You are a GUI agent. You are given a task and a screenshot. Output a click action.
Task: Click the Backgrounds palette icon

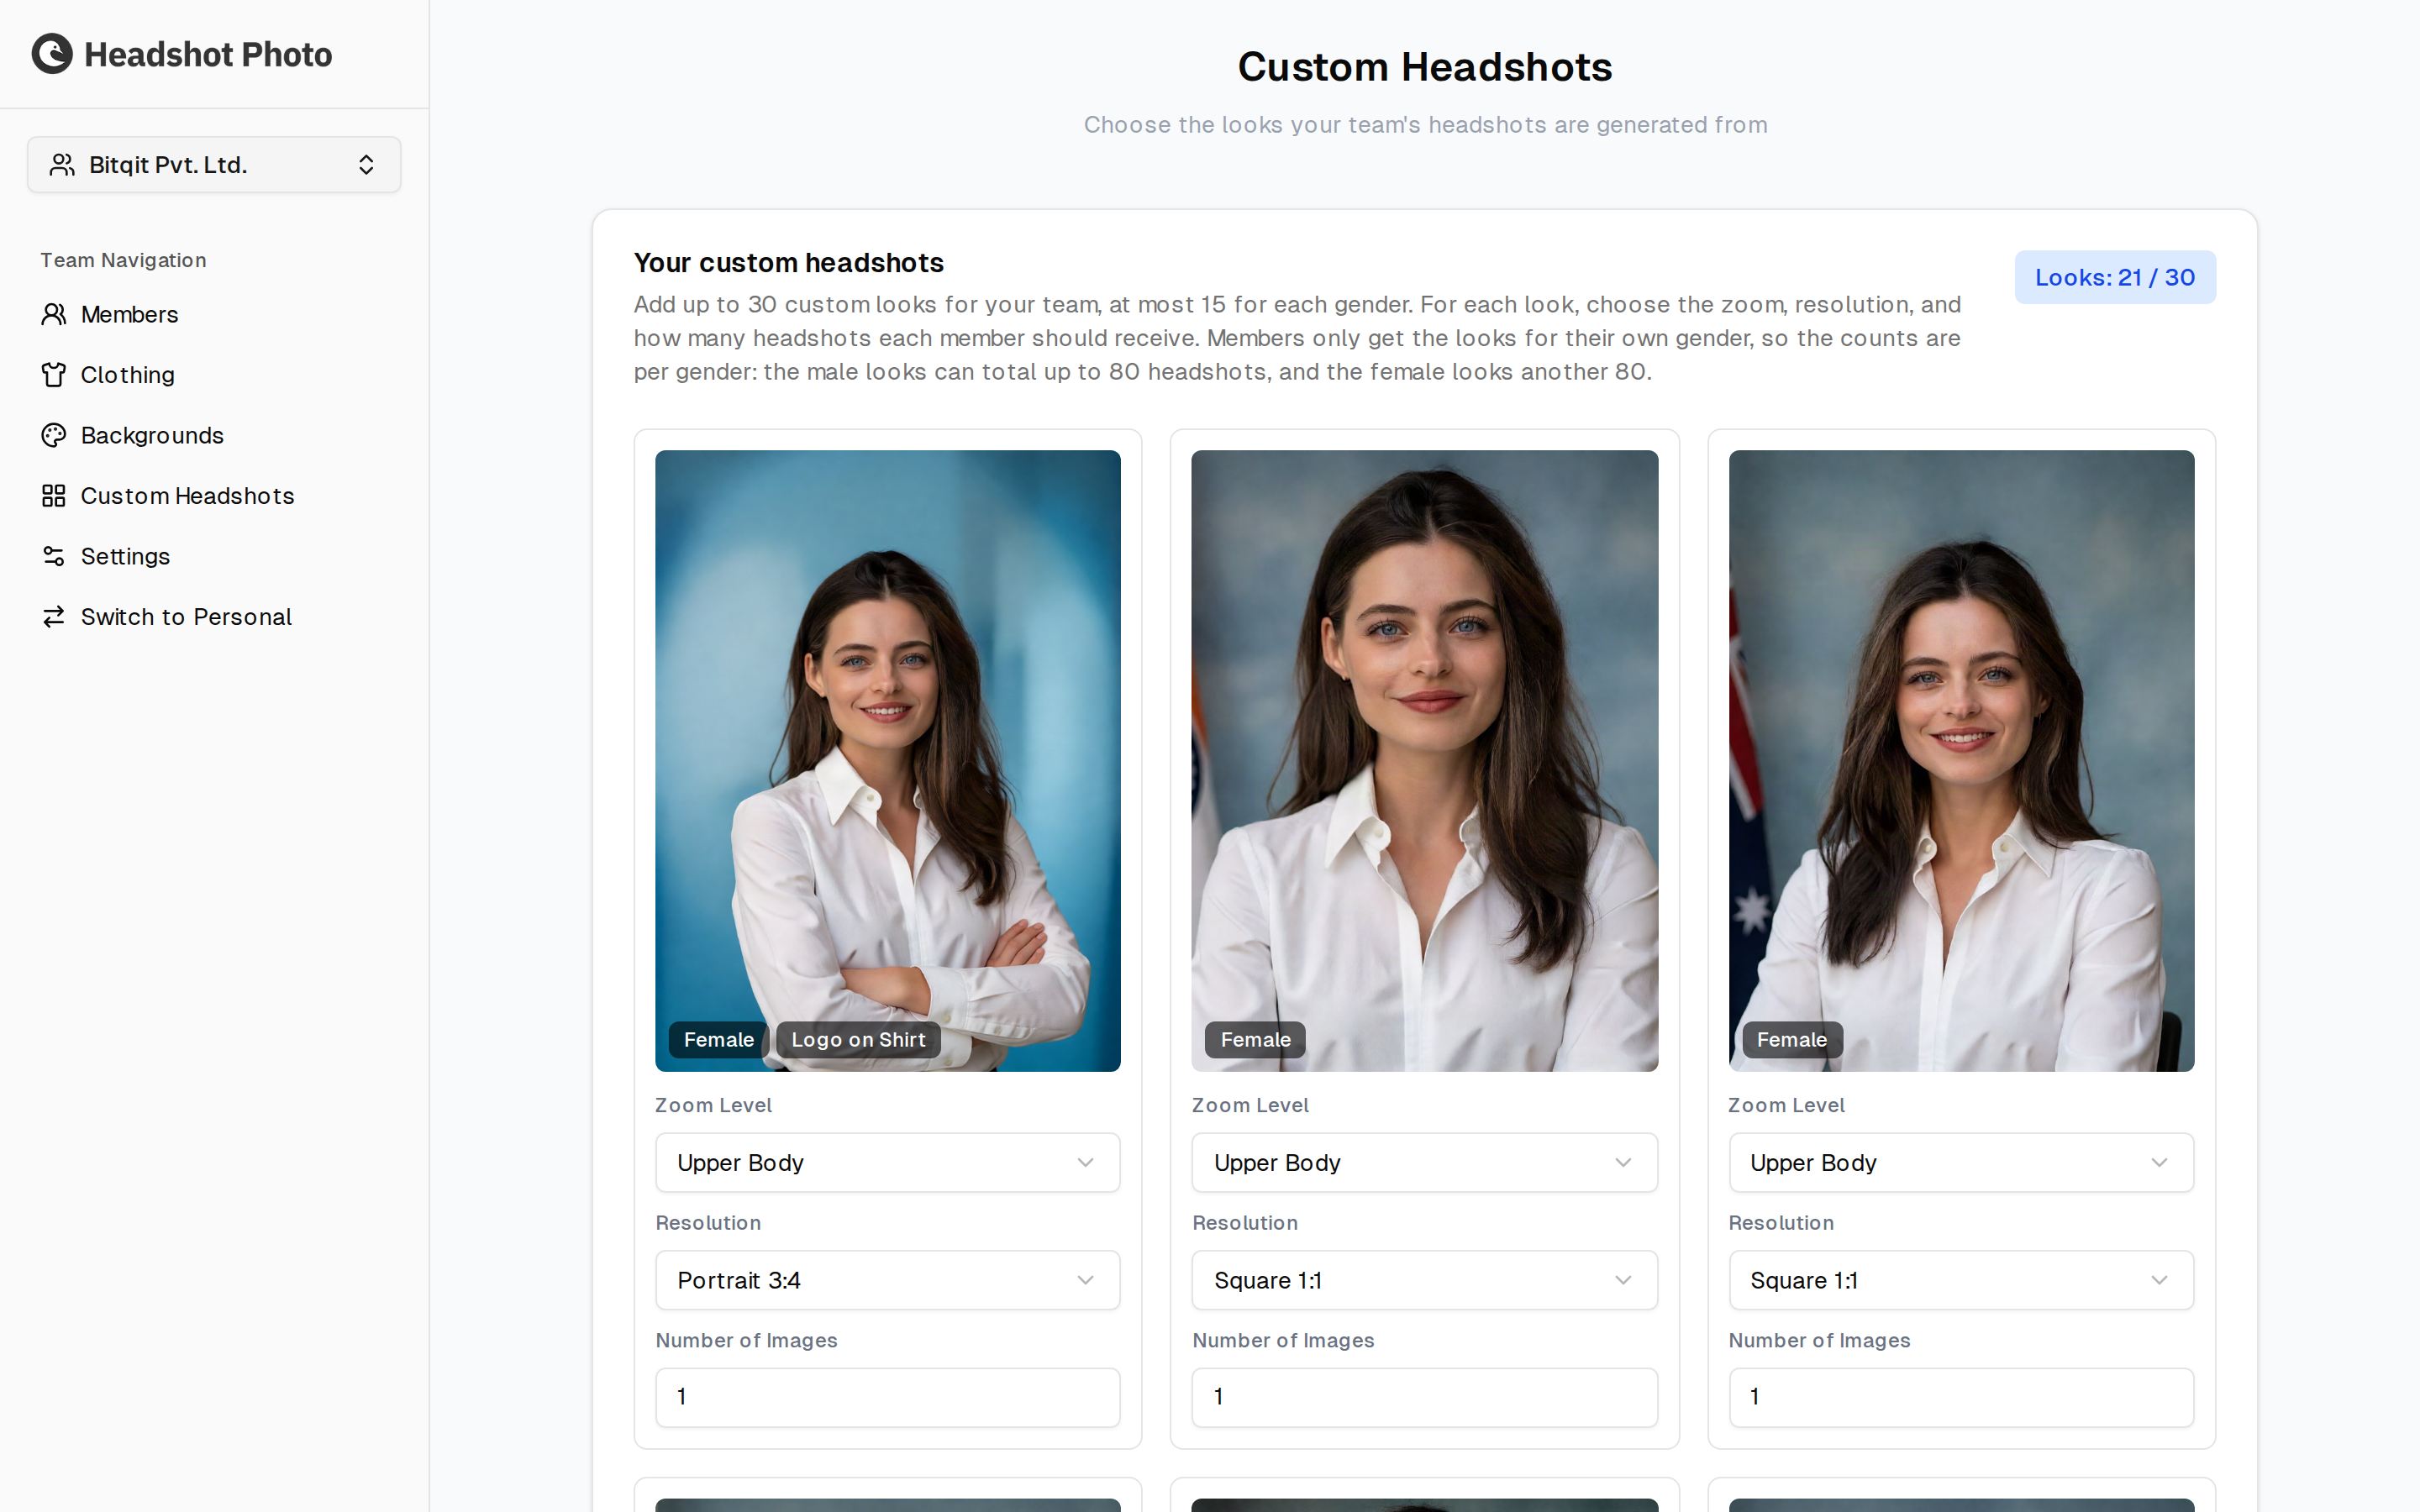54,435
